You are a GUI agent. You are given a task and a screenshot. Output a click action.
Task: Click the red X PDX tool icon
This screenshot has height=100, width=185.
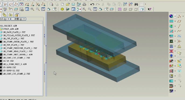coord(171,51)
